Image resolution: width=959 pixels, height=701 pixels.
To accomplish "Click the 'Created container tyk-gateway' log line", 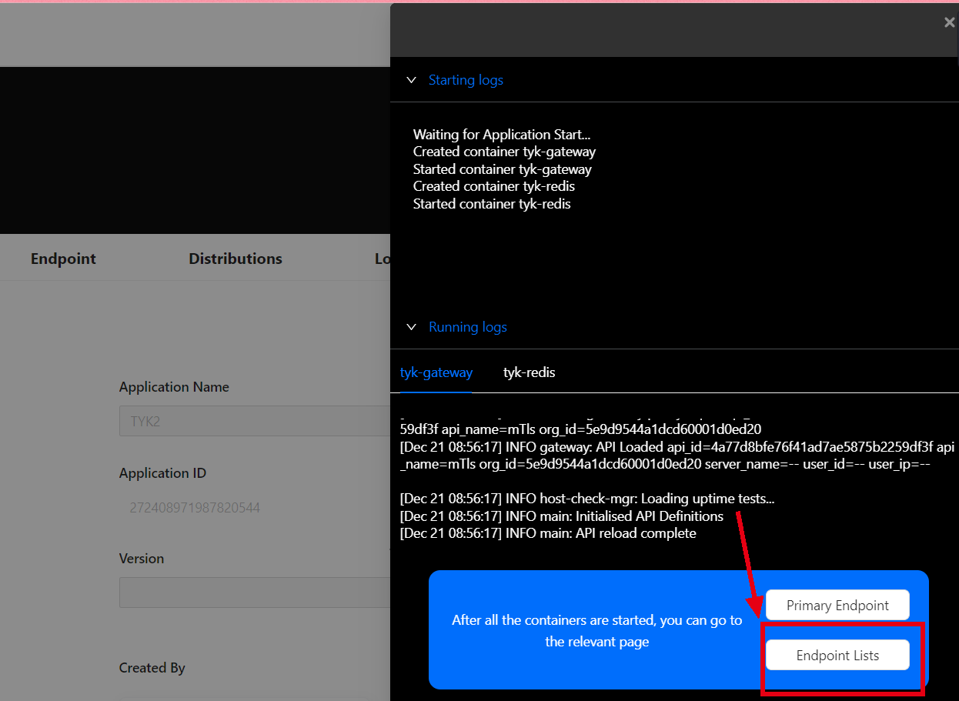I will (x=504, y=152).
